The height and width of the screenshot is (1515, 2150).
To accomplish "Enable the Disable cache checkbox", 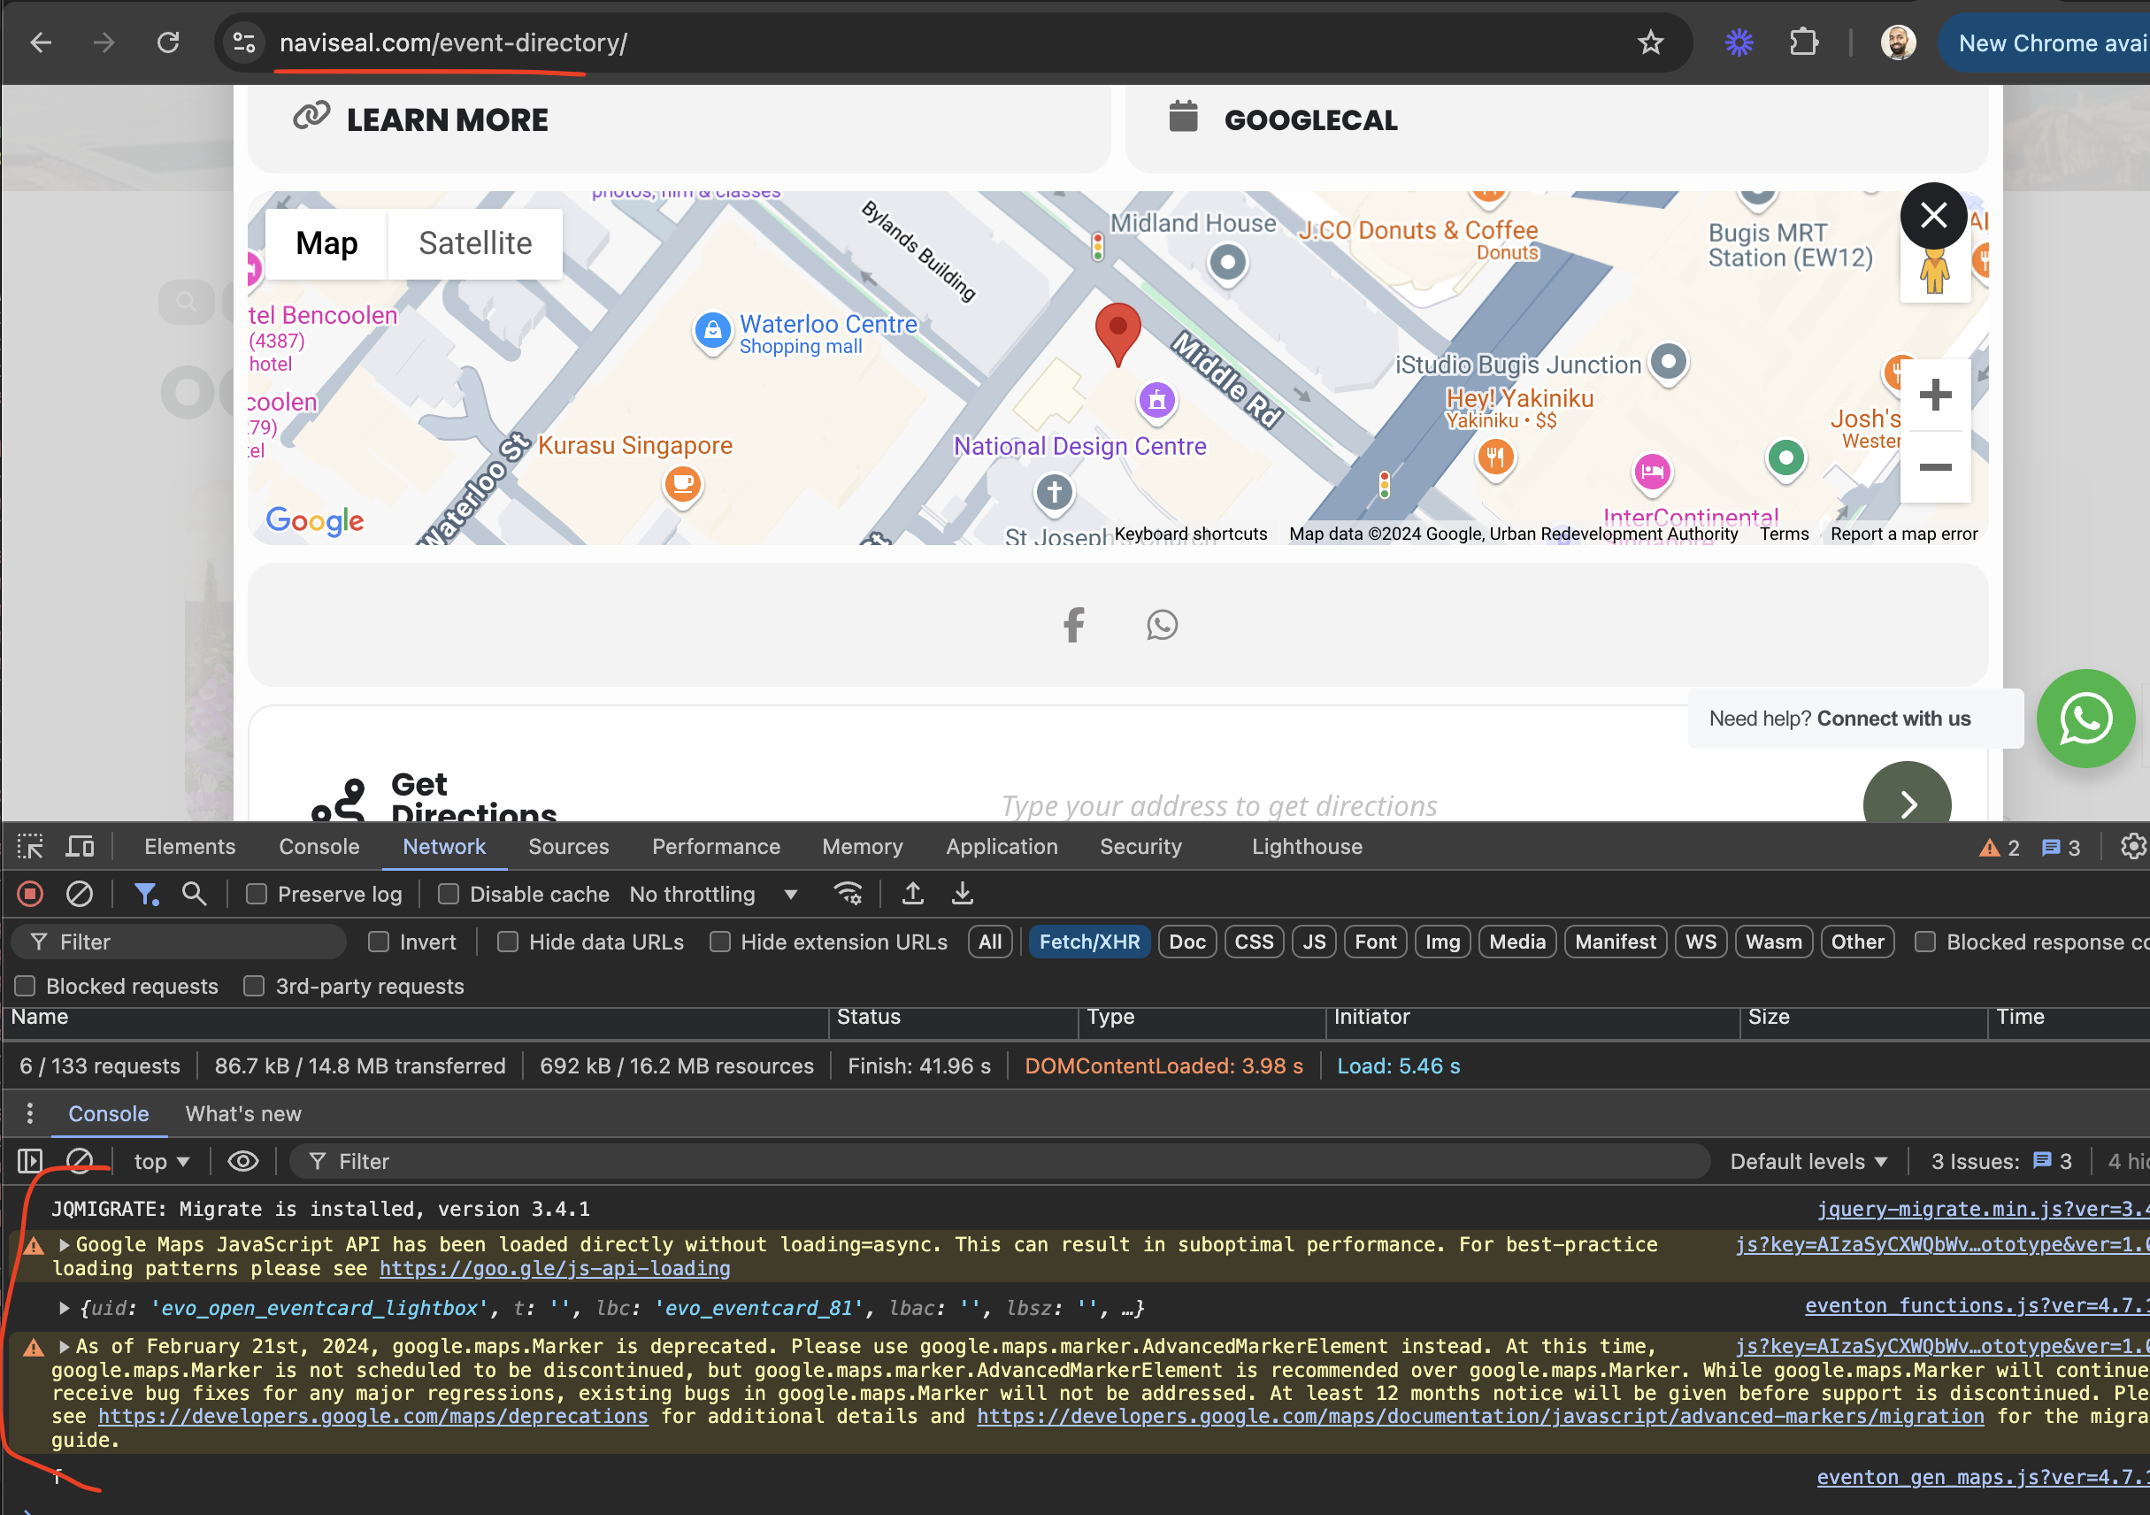I will point(449,896).
